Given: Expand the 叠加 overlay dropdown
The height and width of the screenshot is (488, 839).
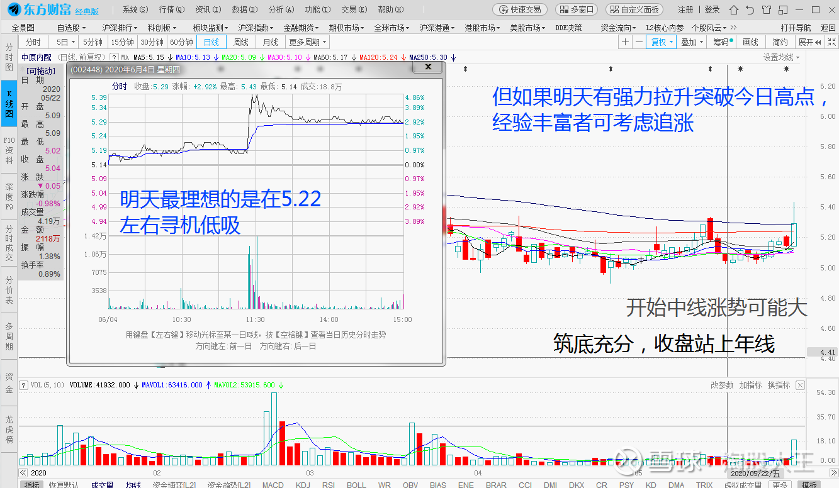Looking at the screenshot, I should [x=691, y=42].
